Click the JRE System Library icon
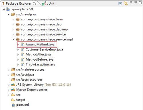143x110 pixels. pos(13,85)
